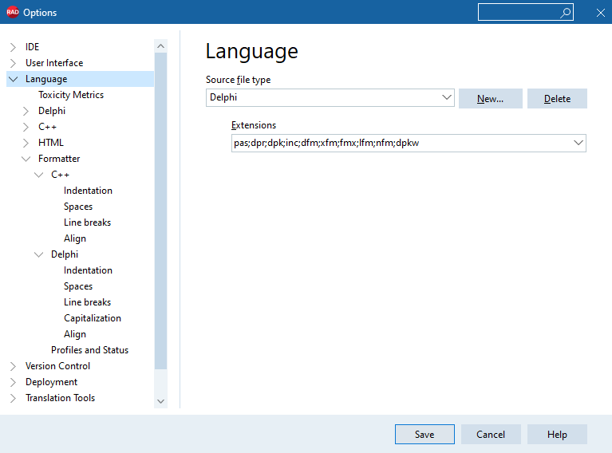Select IDE in the options tree
The width and height of the screenshot is (612, 453).
(33, 47)
